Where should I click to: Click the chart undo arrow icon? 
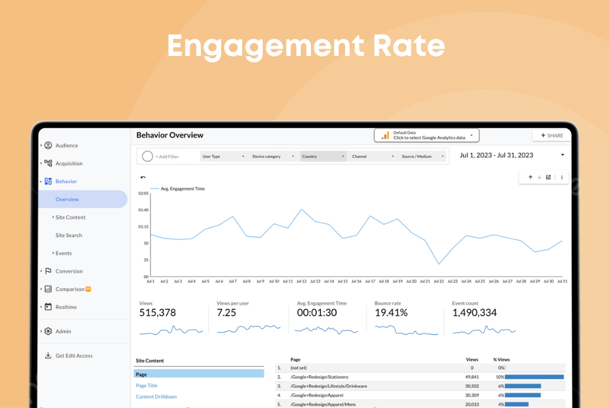(143, 177)
